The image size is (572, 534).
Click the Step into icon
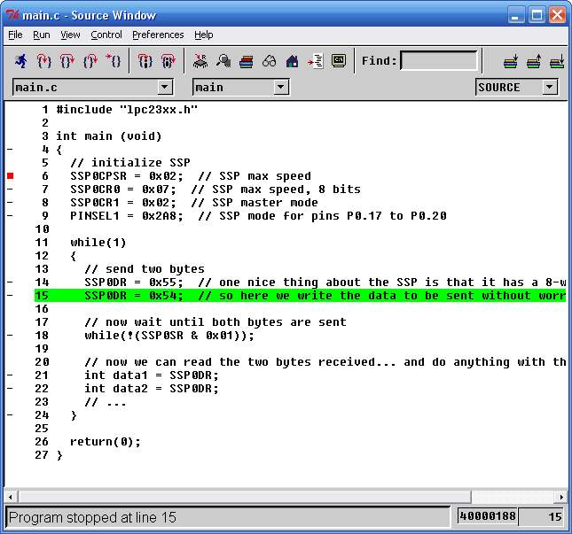pos(43,61)
